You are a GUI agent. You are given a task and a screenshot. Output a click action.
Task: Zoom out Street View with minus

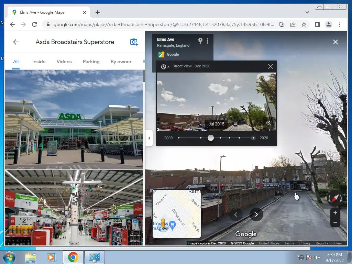coord(335,222)
